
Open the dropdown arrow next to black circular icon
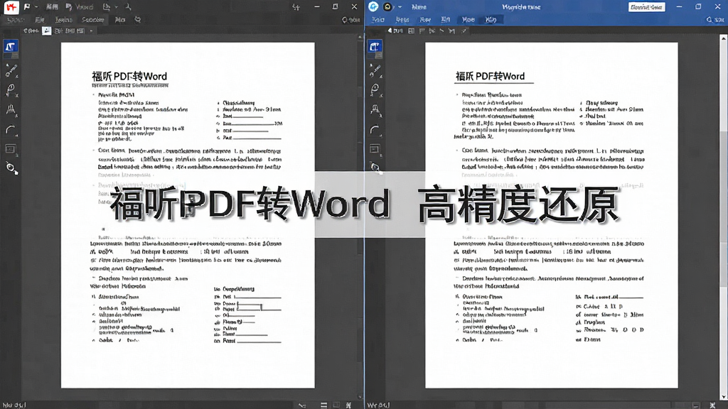(400, 7)
